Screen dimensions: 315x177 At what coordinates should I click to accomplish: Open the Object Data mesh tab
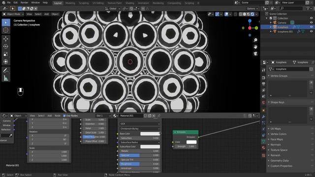tap(264, 142)
